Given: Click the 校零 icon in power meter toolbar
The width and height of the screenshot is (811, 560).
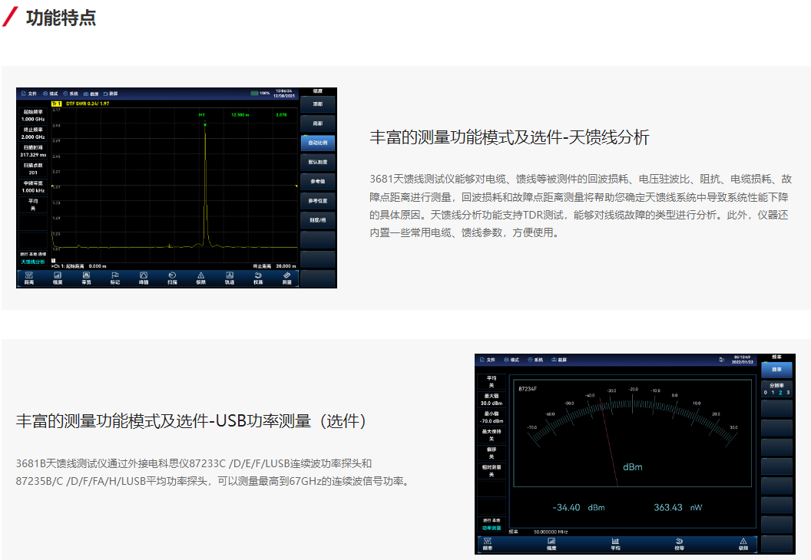Looking at the screenshot, I should [679, 545].
